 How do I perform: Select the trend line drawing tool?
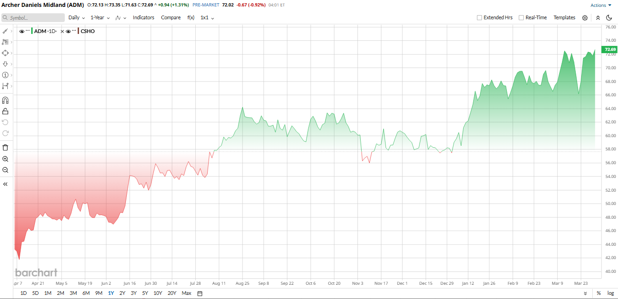click(5, 31)
